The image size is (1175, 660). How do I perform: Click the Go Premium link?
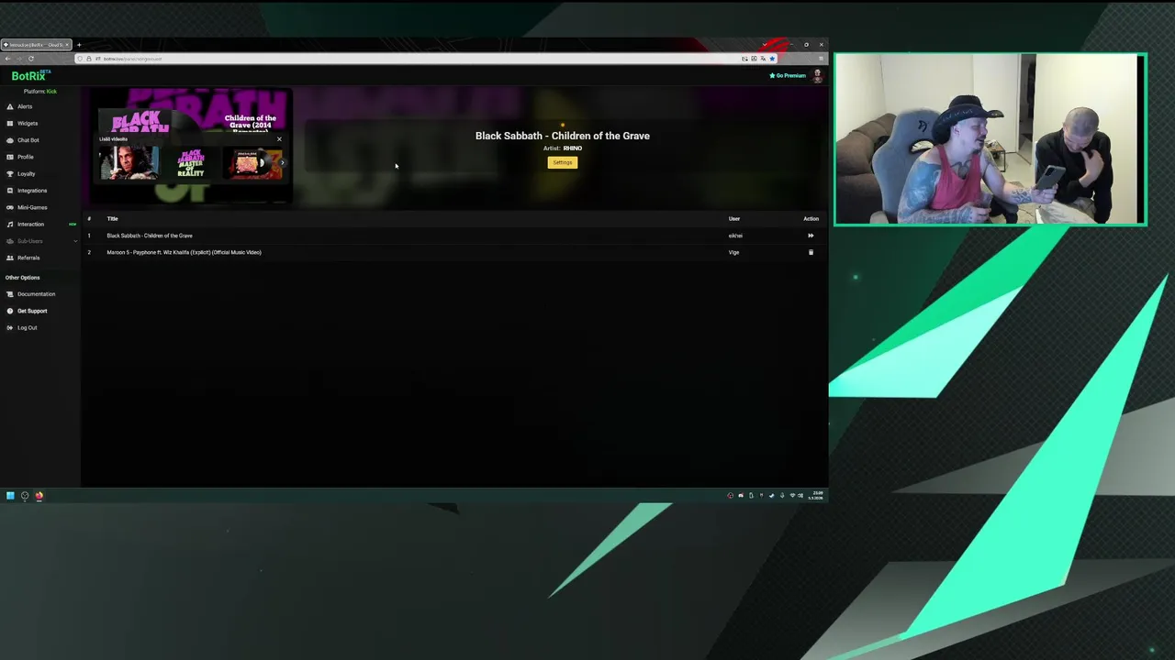[788, 75]
